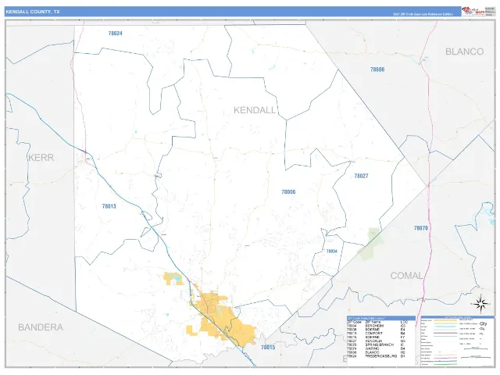Click the COMAL county name label
This screenshot has width=500, height=375.
tap(406, 275)
